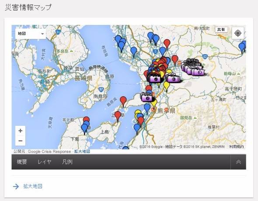Click the blue pin at far right edge
The width and height of the screenshot is (258, 201).
242,47
